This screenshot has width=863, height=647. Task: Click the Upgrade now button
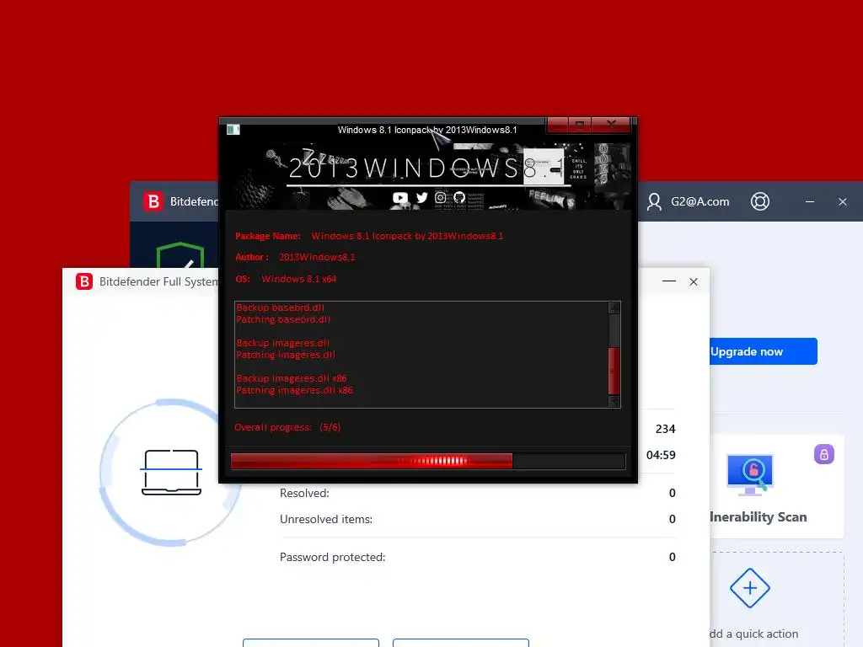coord(764,351)
